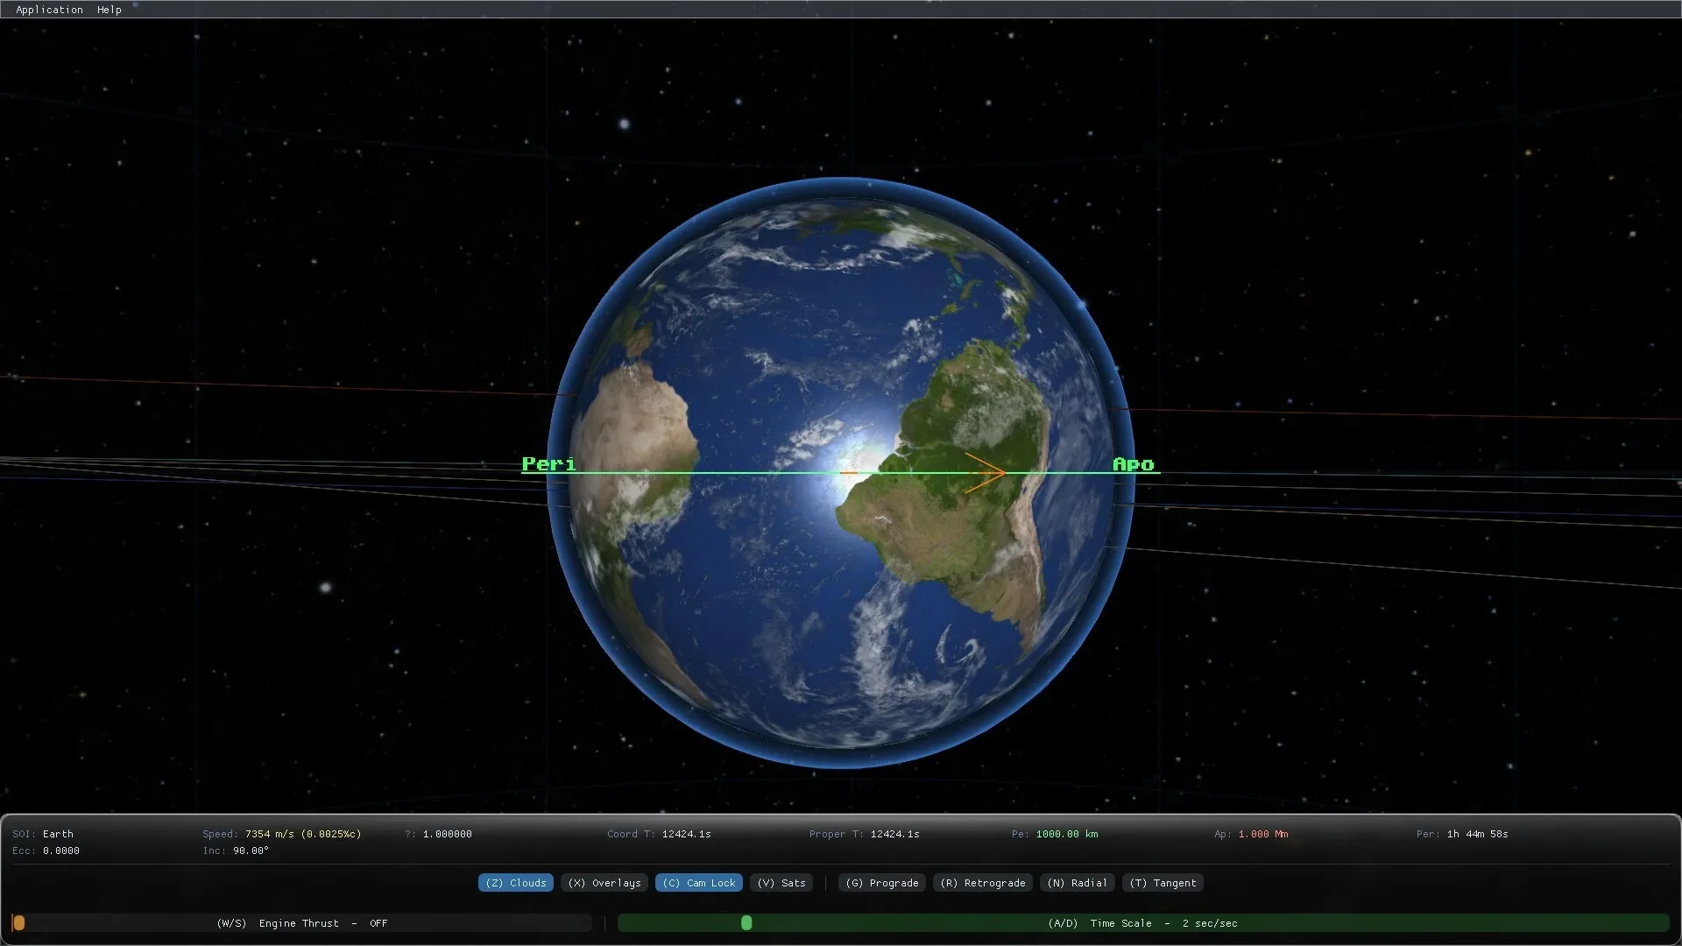Click the (T) Tangent button
The height and width of the screenshot is (946, 1682).
1163,883
